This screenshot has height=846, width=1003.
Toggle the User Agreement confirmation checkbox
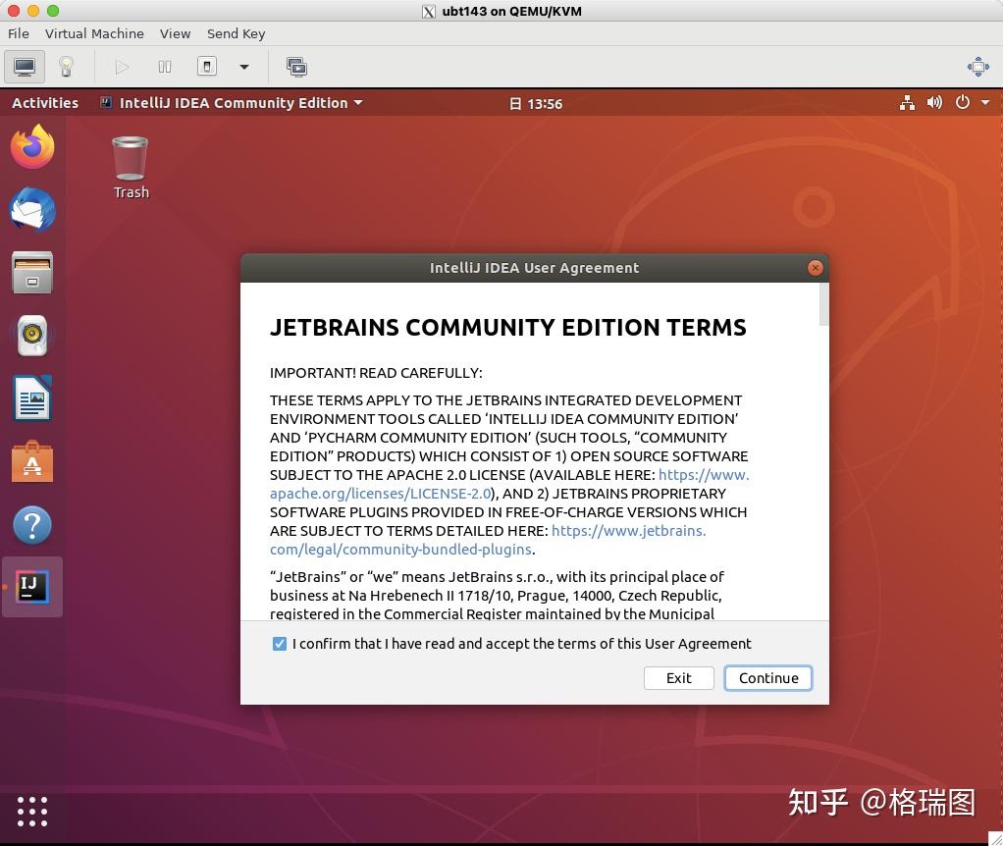pos(280,643)
